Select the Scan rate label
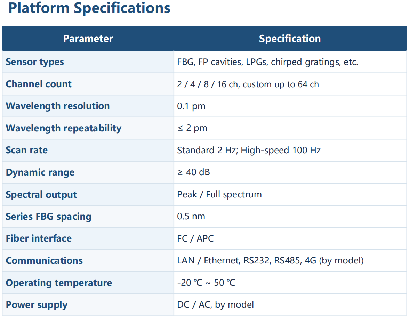Viewport: 409px width, 317px height. [27, 150]
